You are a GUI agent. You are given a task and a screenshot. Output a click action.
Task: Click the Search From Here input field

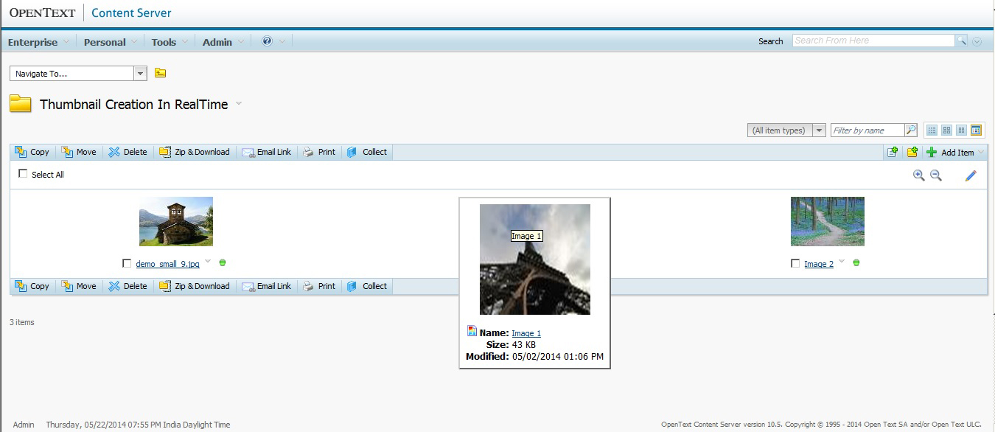coord(873,41)
